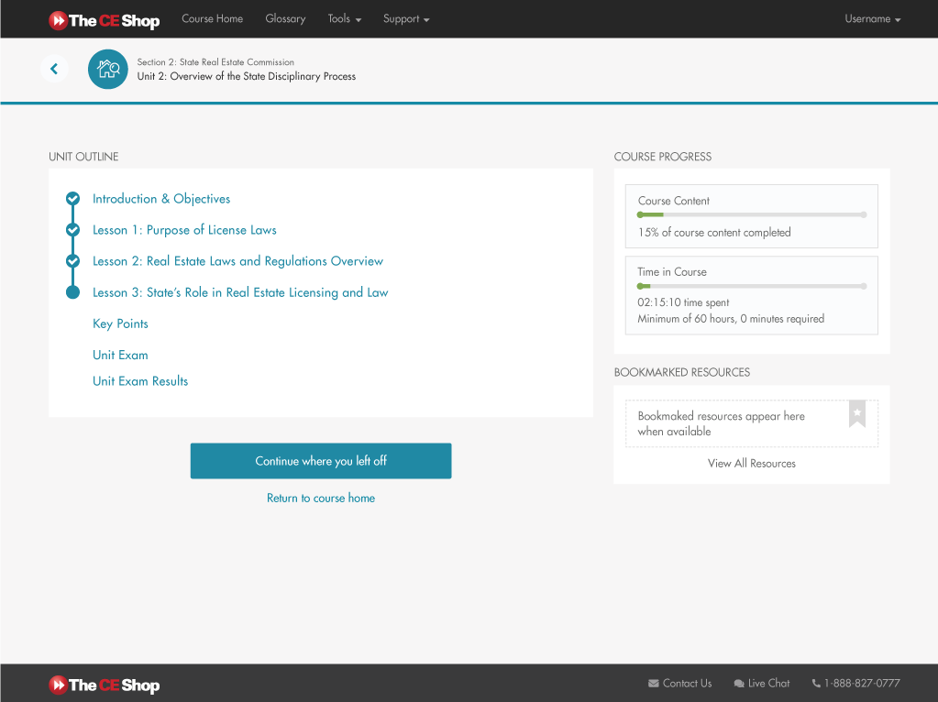Click the Course Content progress bar
The width and height of the screenshot is (938, 702).
point(751,214)
